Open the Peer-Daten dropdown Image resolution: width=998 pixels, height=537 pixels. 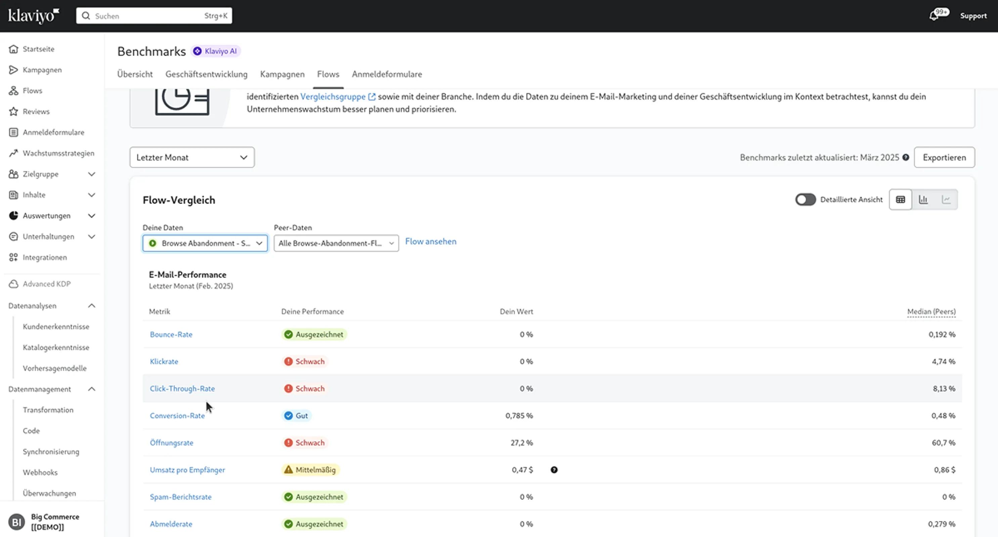tap(336, 244)
